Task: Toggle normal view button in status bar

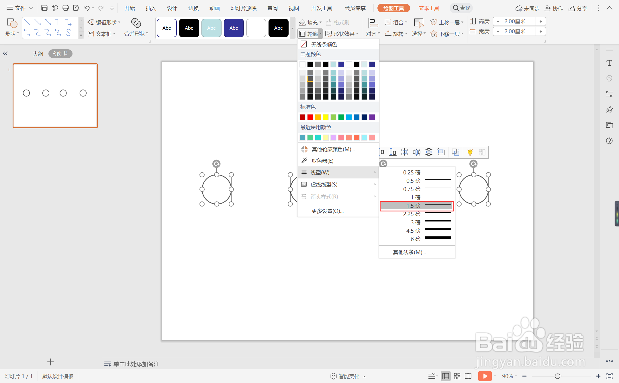Action: click(446, 376)
